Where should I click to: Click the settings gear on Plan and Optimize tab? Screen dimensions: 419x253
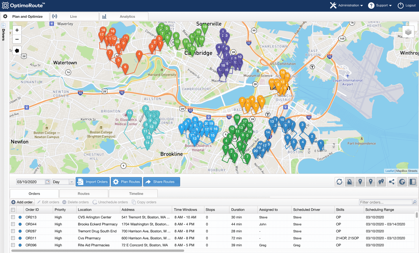[x=5, y=16]
